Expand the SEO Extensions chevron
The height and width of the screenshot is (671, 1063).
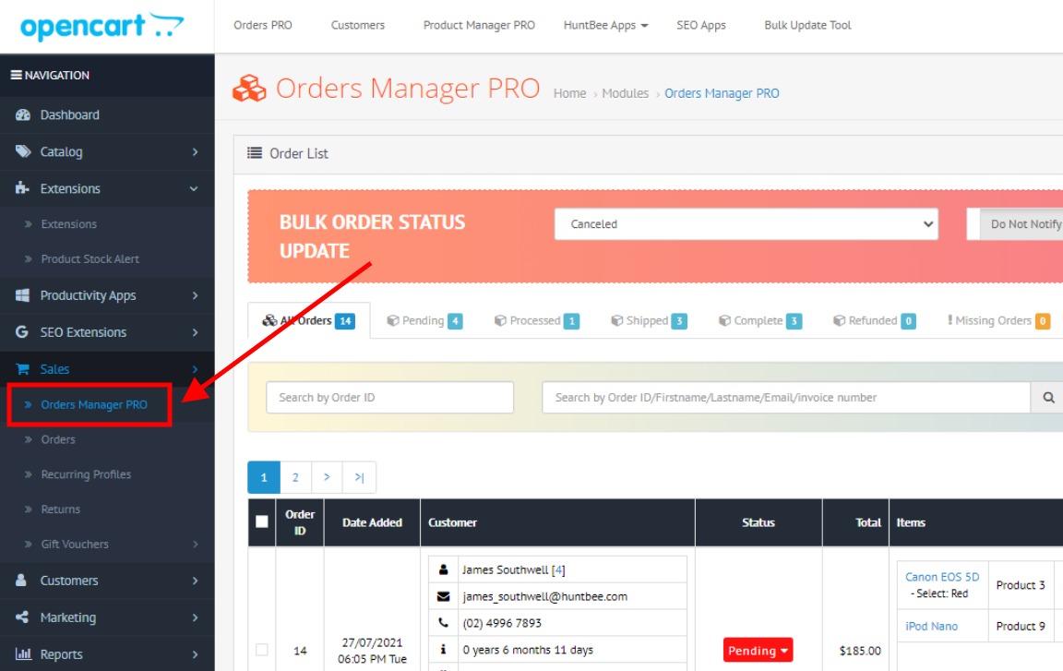[x=196, y=332]
